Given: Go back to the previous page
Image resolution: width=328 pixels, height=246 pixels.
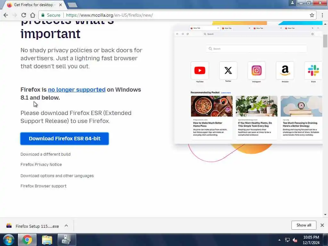Looking at the screenshot, I should (x=6, y=15).
